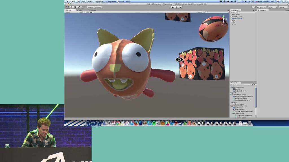The image size is (289, 162).
Task: Toggle Global handle orientation
Action: [98, 7]
